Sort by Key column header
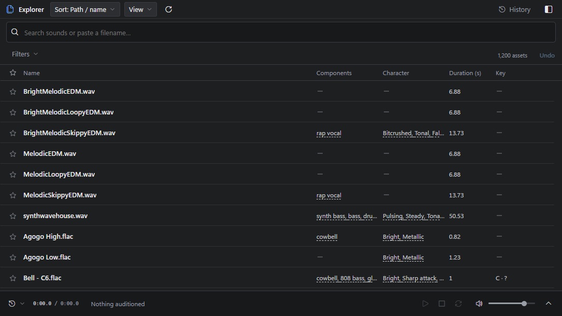Image resolution: width=562 pixels, height=316 pixels. pyautogui.click(x=500, y=73)
